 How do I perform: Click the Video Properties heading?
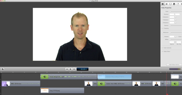[x=166, y=8]
